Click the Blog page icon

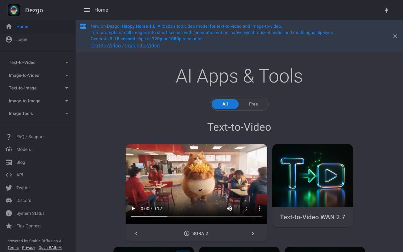(x=9, y=162)
